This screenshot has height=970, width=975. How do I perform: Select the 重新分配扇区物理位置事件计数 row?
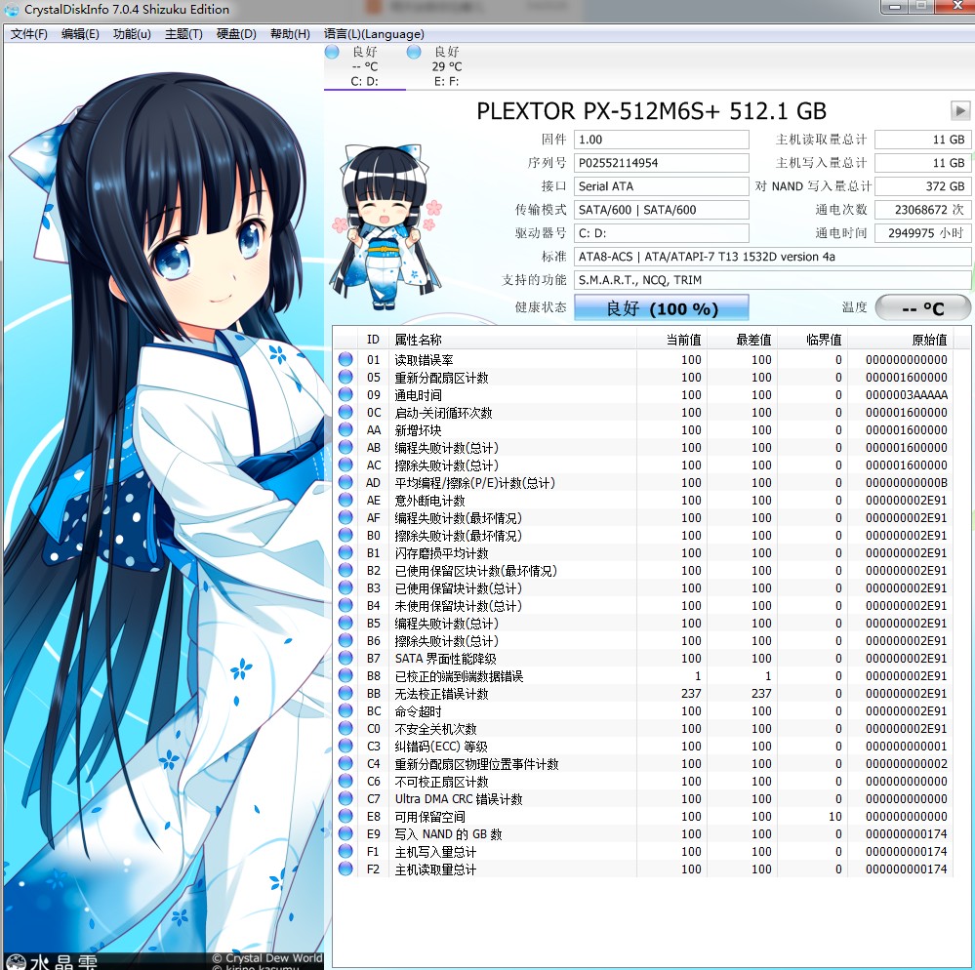pos(644,763)
